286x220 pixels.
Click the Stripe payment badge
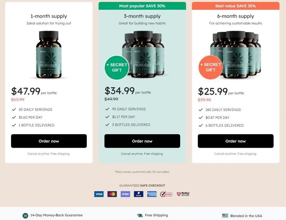125,194
